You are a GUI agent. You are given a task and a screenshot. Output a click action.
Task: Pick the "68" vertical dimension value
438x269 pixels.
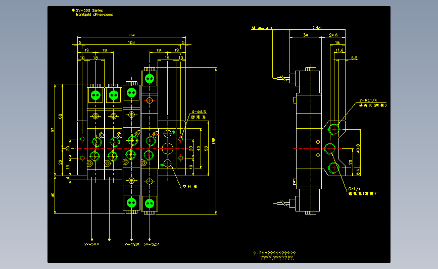click(60, 116)
